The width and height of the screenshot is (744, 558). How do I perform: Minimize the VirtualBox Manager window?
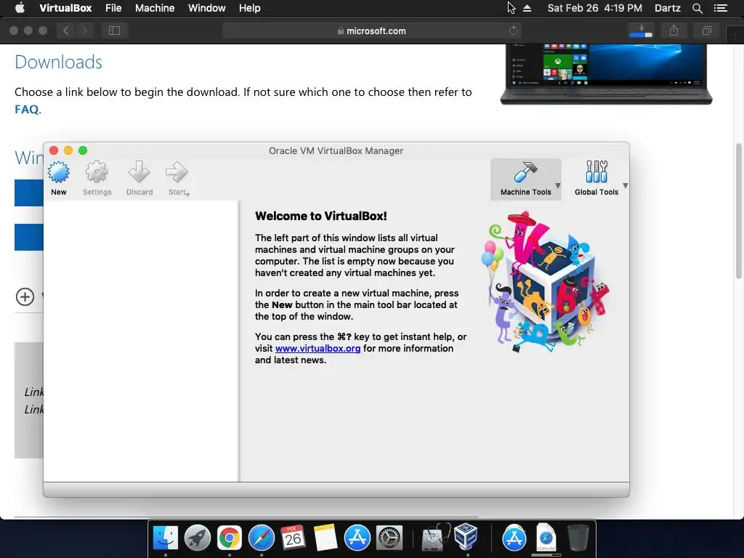click(68, 150)
